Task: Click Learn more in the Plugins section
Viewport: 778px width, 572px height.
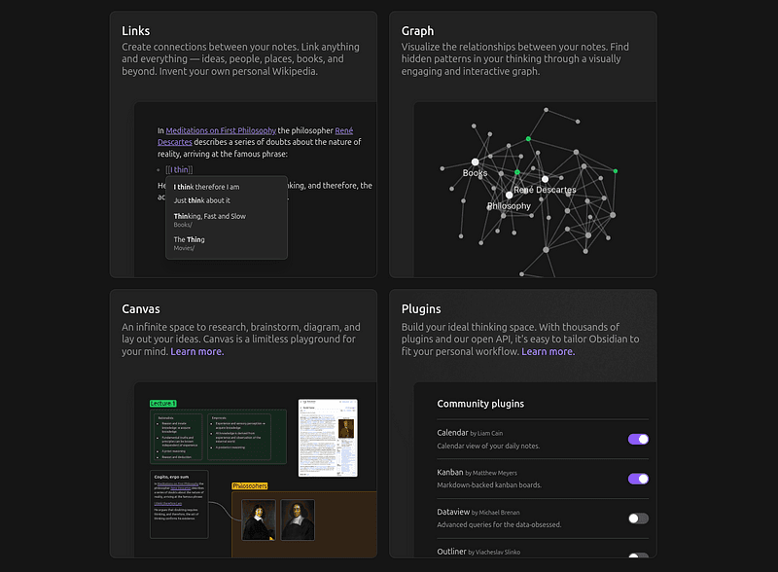Action: point(548,351)
